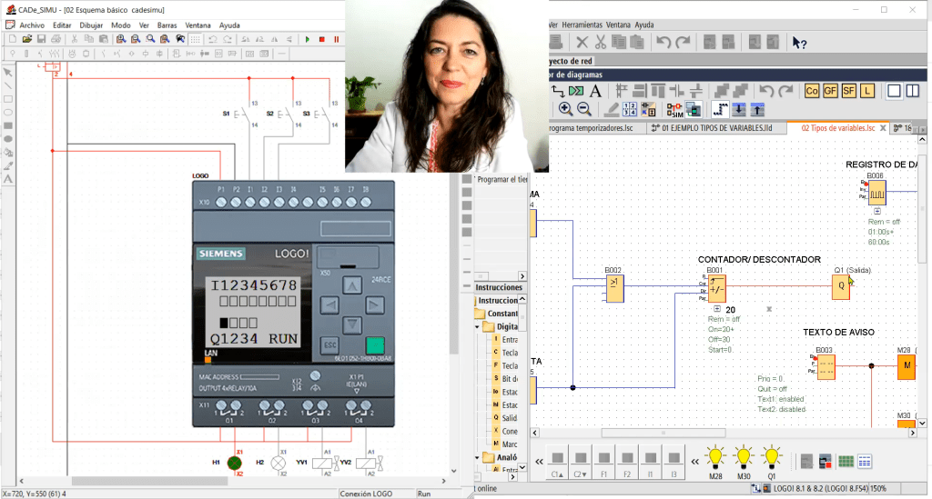Select the text tool 'A' in diagram toolbar
932x499 pixels.
coord(595,90)
